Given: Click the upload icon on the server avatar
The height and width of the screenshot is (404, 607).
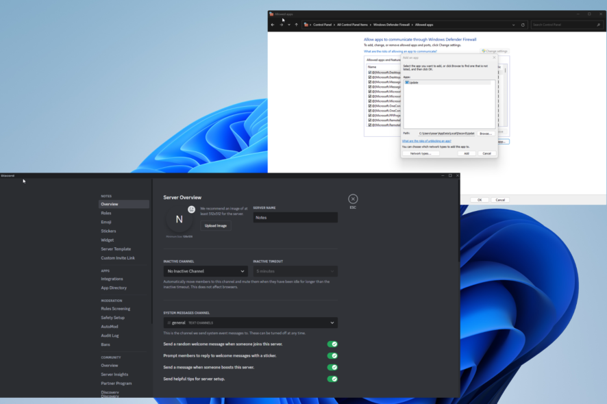Looking at the screenshot, I should (x=191, y=210).
